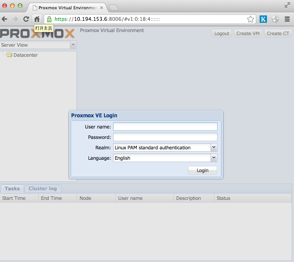Expand the Language dropdown arrow
Screen dimensions: 294x262
coord(214,158)
